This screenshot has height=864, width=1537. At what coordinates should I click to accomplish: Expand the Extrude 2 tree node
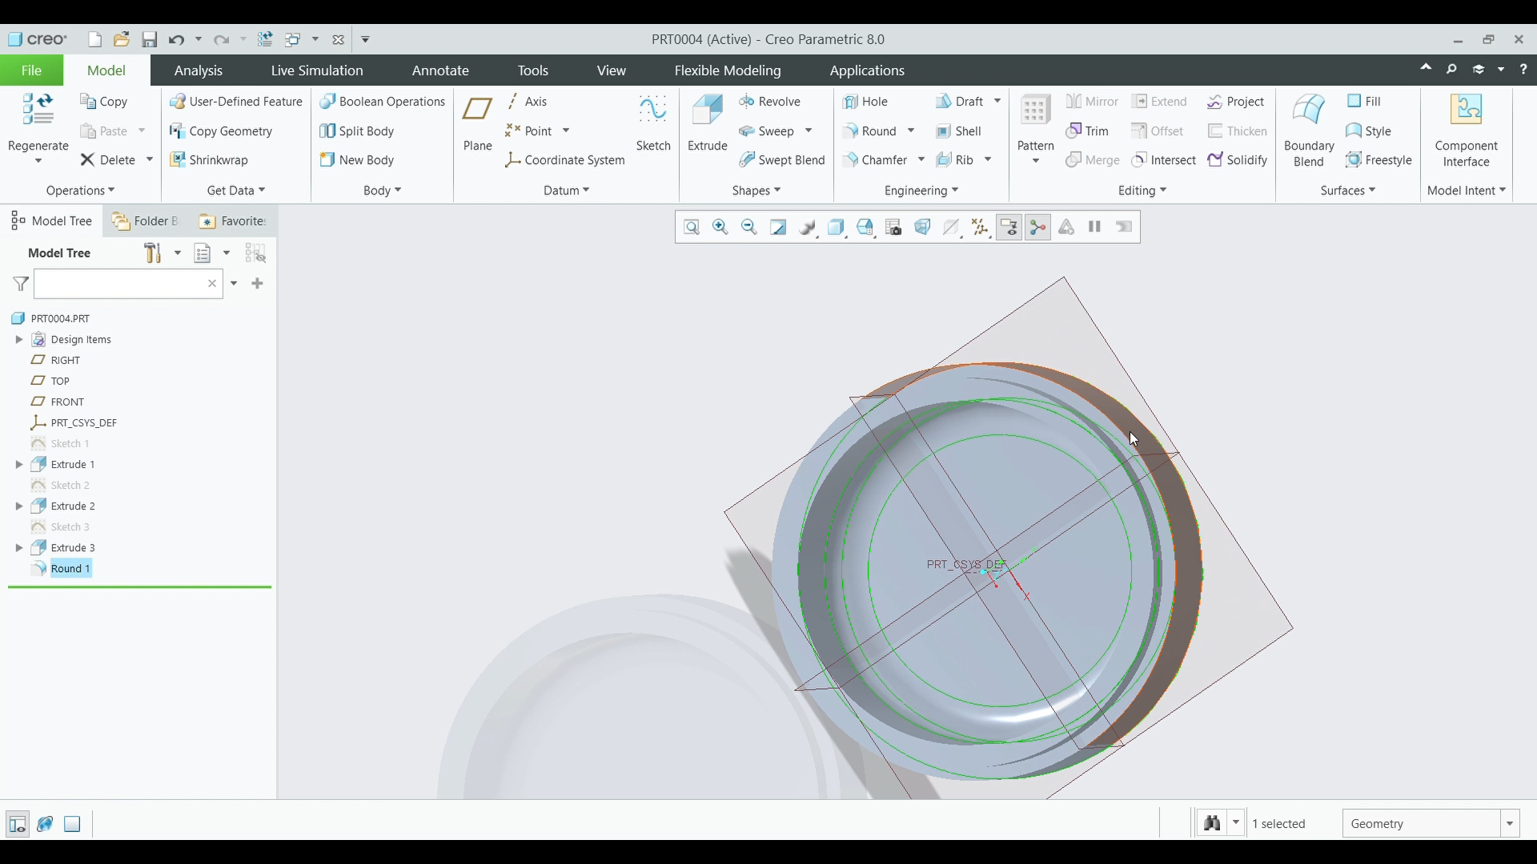click(x=19, y=506)
